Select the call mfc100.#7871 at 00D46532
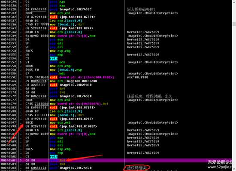 click(x=73, y=17)
